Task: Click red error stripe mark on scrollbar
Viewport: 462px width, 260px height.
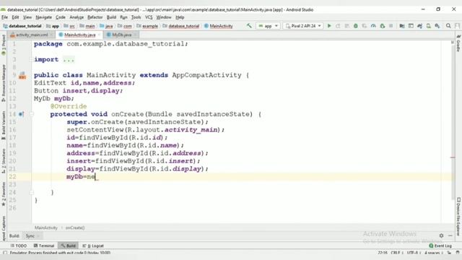Action: click(x=453, y=157)
